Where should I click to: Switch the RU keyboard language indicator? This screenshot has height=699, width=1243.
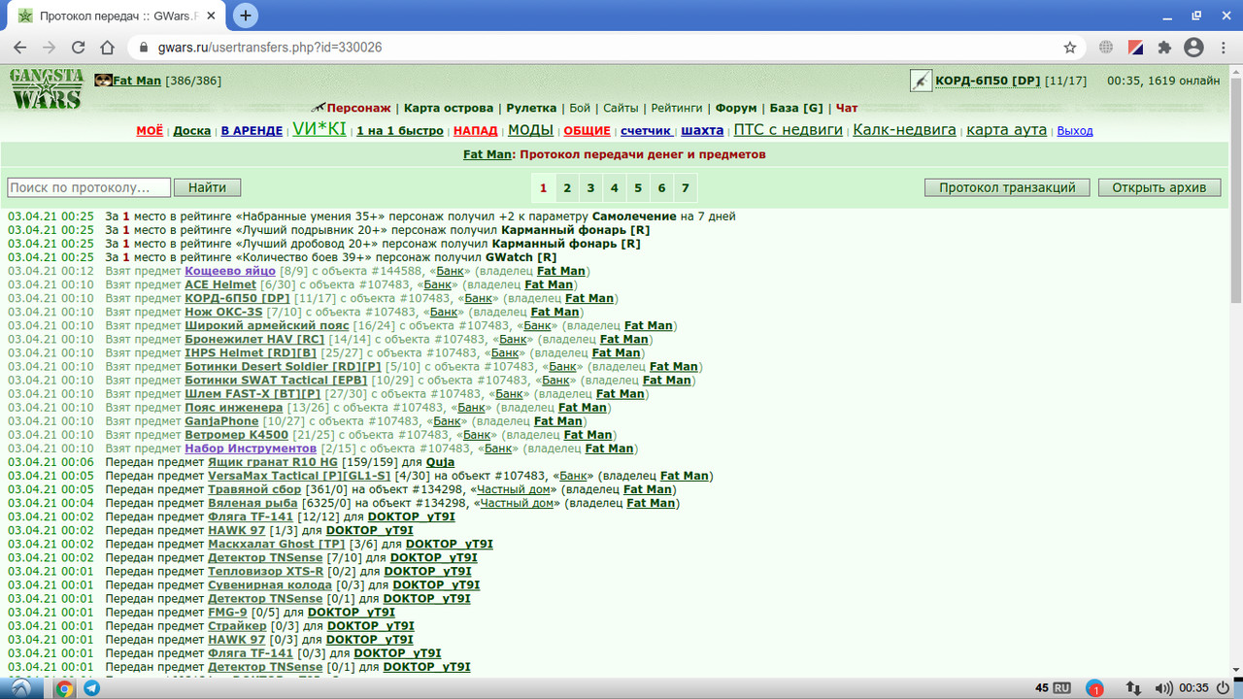coord(1061,687)
